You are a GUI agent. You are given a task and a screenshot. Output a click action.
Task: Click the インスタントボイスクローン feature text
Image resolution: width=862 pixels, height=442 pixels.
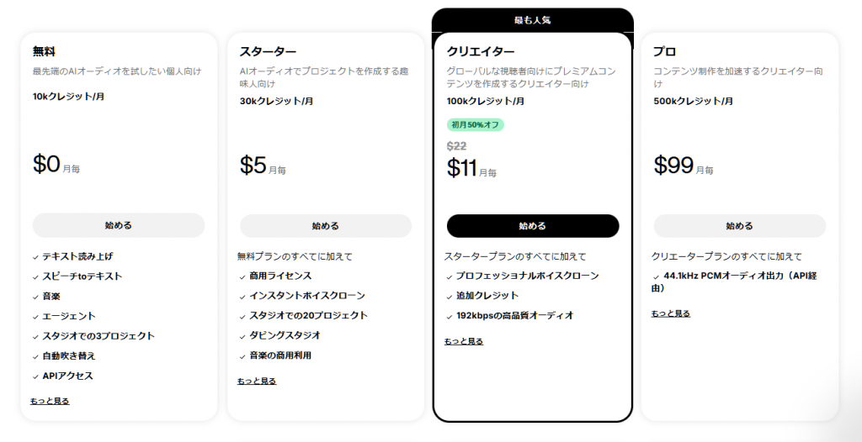pyautogui.click(x=307, y=296)
